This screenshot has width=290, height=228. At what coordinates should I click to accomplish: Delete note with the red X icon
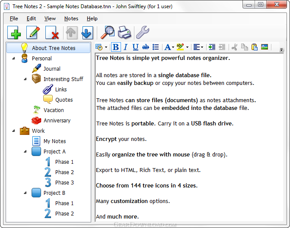[x=52, y=33]
